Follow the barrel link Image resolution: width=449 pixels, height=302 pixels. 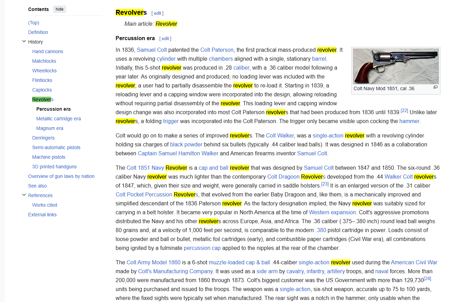(x=319, y=59)
